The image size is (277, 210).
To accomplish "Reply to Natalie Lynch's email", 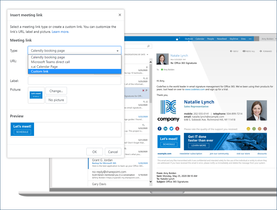I will 234,51.
